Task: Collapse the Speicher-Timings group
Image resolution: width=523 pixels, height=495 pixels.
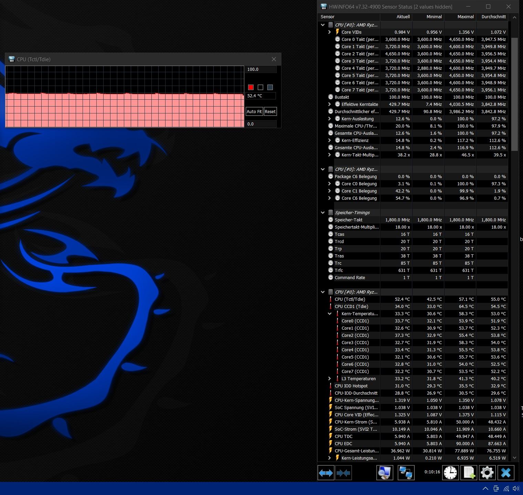Action: [x=323, y=212]
